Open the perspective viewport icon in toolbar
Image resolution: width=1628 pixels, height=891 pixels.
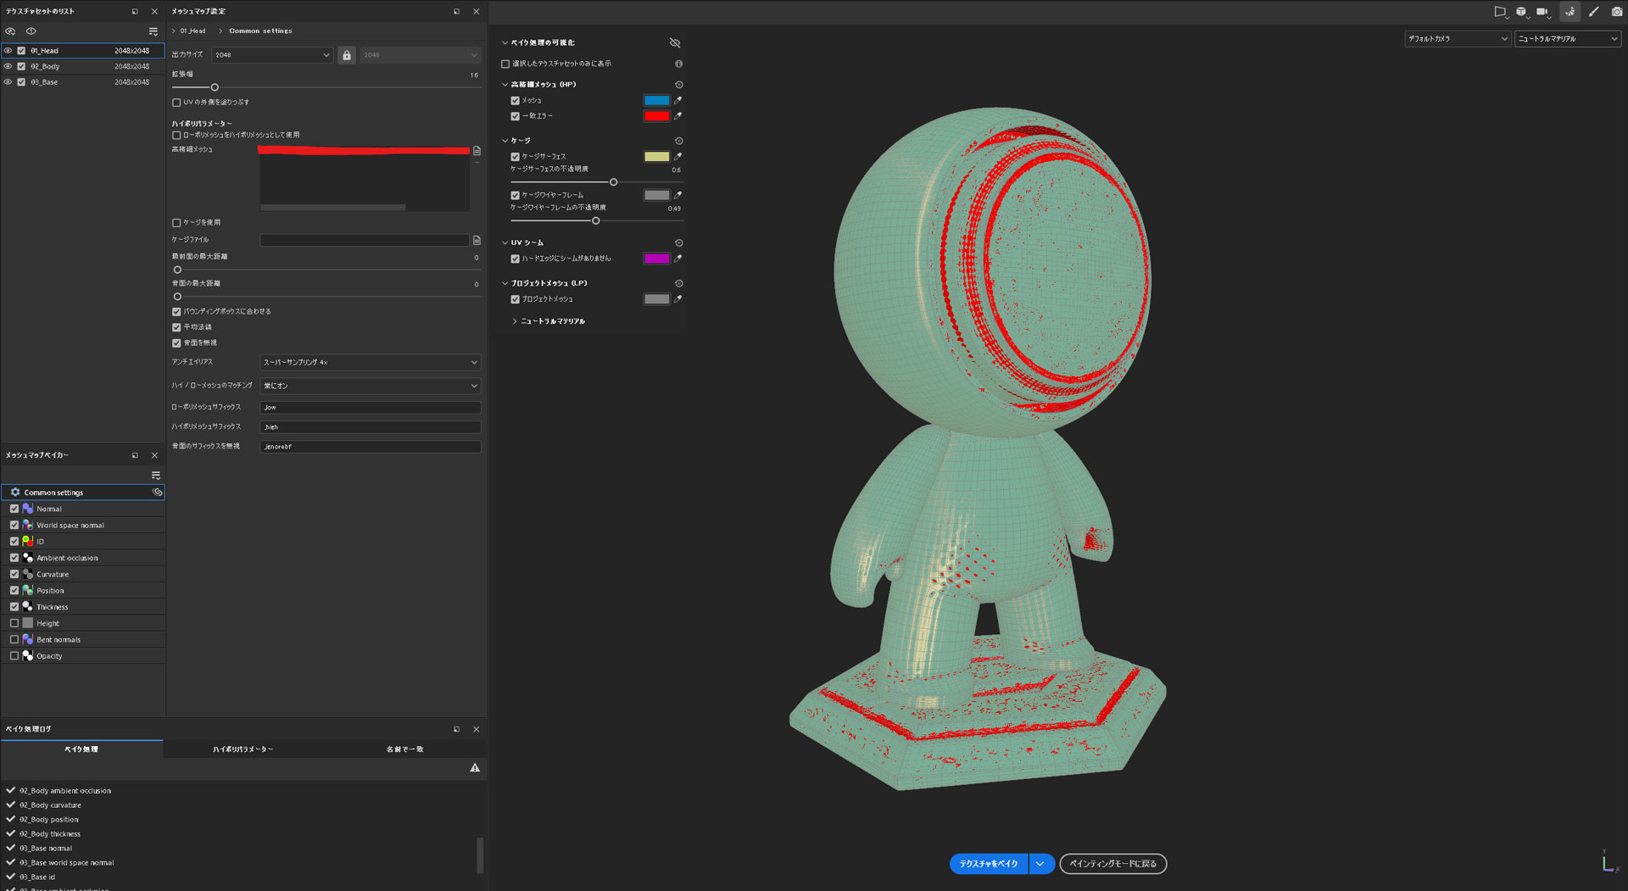1500,12
